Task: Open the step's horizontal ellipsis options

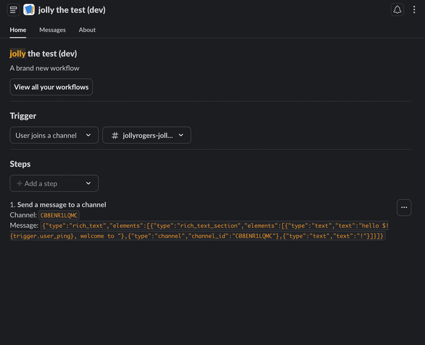Action: pyautogui.click(x=404, y=207)
